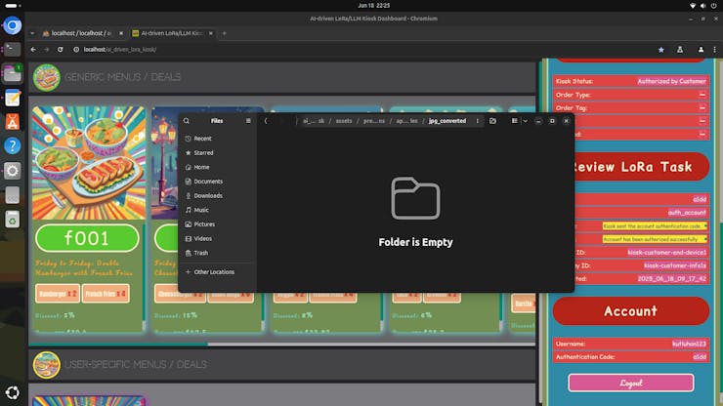Open Trash in the Files sidebar
This screenshot has height=406, width=723.
coord(200,253)
